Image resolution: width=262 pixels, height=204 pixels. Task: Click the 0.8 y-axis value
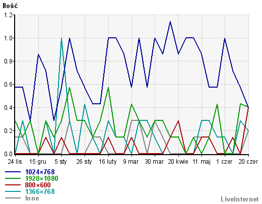pos(8,61)
